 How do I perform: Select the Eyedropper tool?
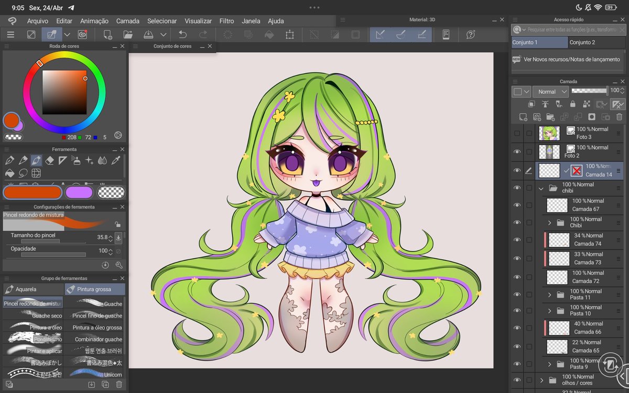click(x=116, y=160)
